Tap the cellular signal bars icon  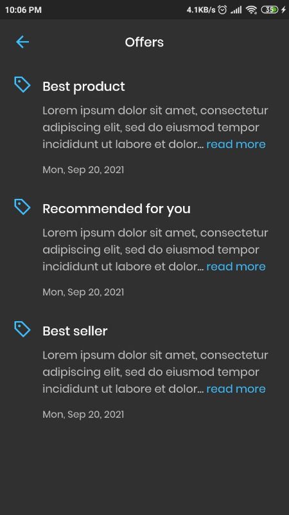(236, 10)
